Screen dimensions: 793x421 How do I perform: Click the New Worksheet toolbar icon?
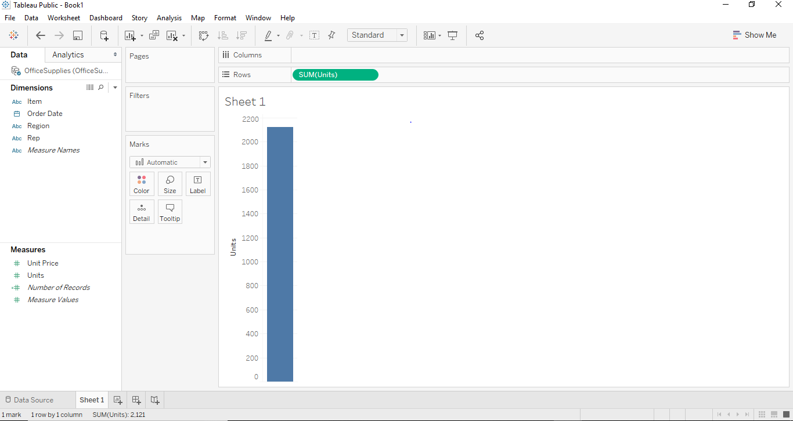(x=130, y=35)
